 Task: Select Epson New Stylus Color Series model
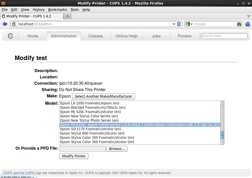(x=140, y=116)
